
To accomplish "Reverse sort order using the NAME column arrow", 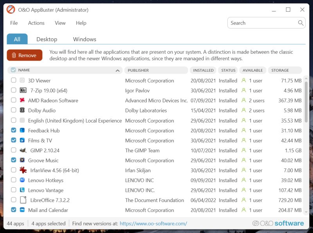I will pos(117,70).
